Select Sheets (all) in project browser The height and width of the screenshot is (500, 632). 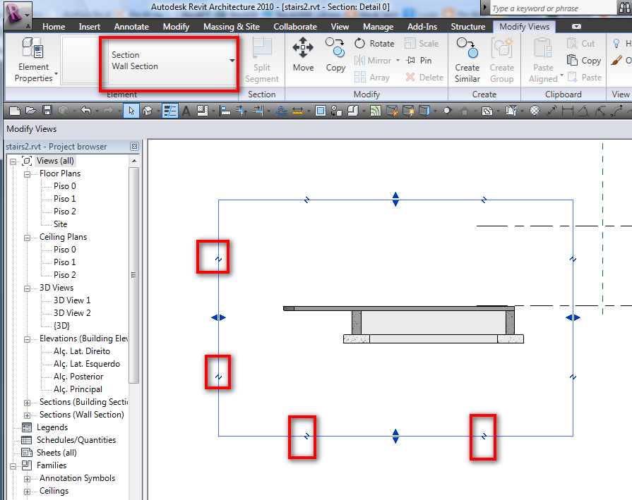click(56, 453)
